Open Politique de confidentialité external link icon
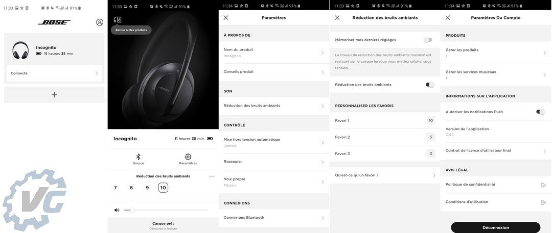 pos(543,185)
